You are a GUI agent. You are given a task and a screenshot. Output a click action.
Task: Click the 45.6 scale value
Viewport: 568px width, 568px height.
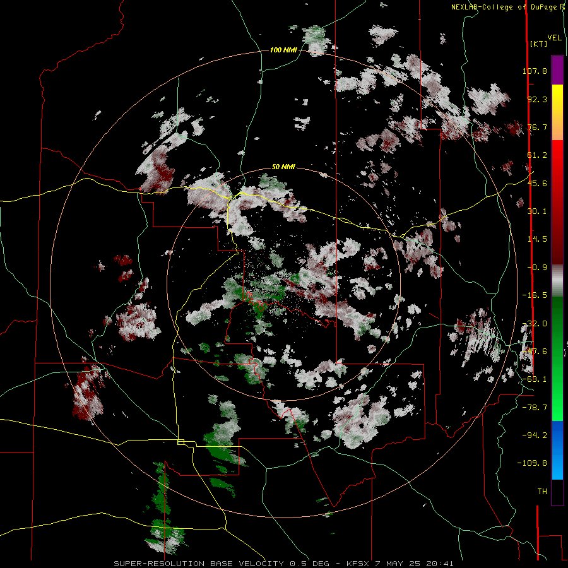point(537,183)
